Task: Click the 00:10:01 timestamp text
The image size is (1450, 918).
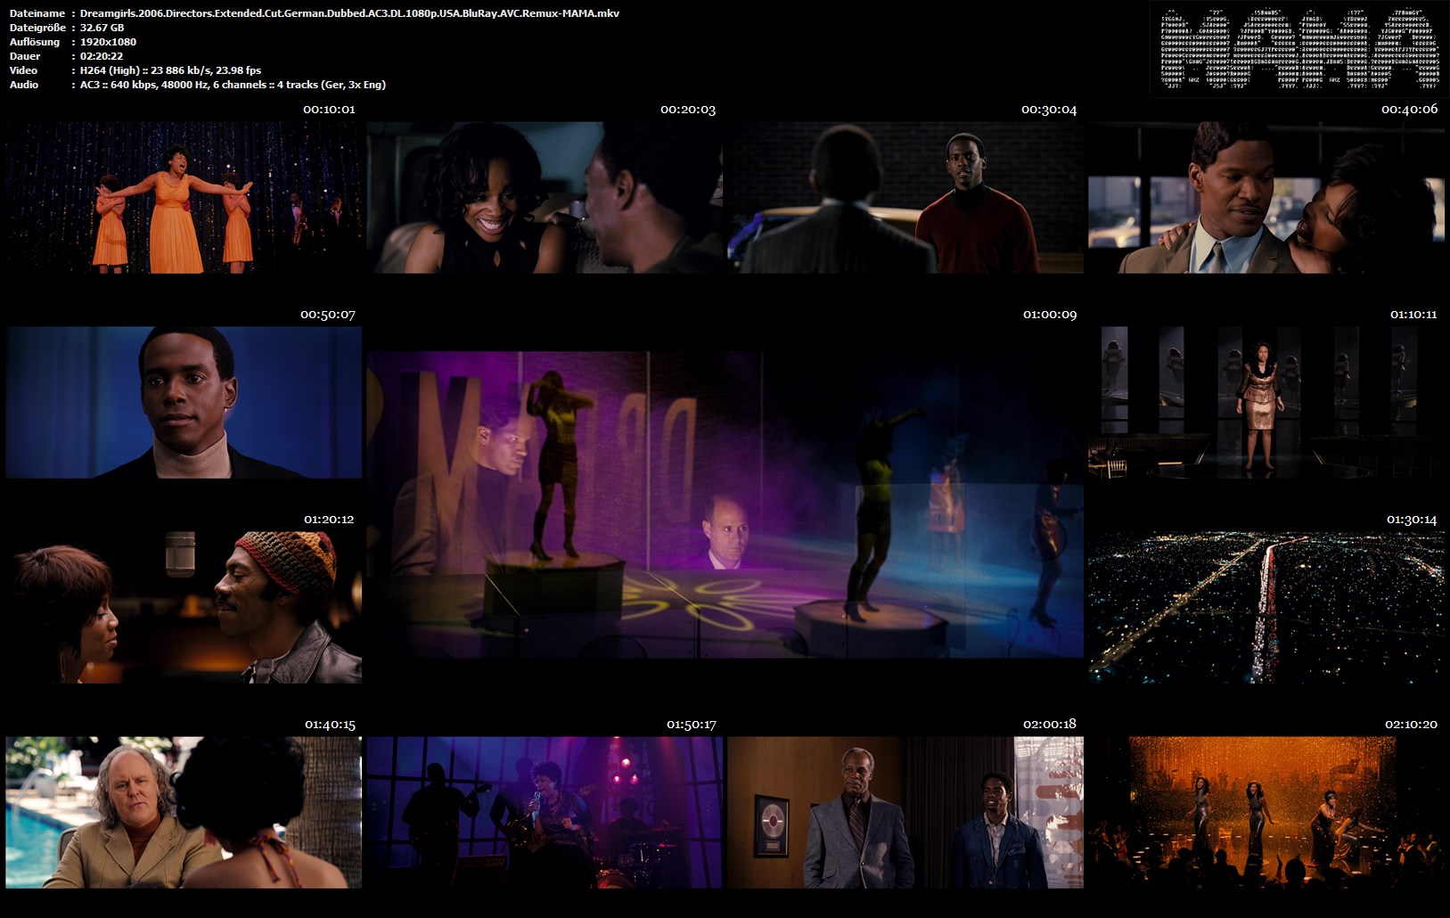Action: click(329, 110)
